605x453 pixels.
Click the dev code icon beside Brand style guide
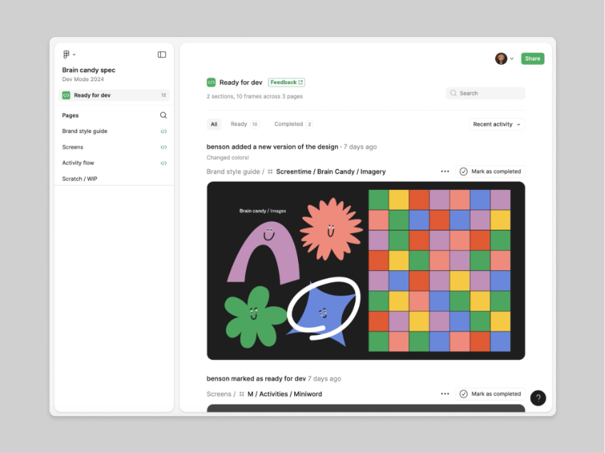[163, 131]
